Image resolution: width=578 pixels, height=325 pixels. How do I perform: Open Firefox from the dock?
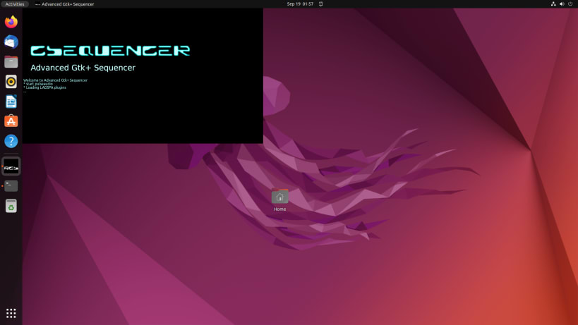11,22
